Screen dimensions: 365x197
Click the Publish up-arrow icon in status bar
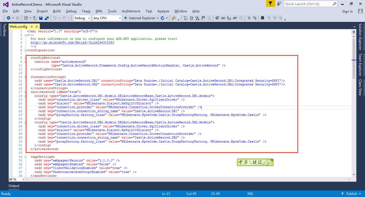(343, 194)
